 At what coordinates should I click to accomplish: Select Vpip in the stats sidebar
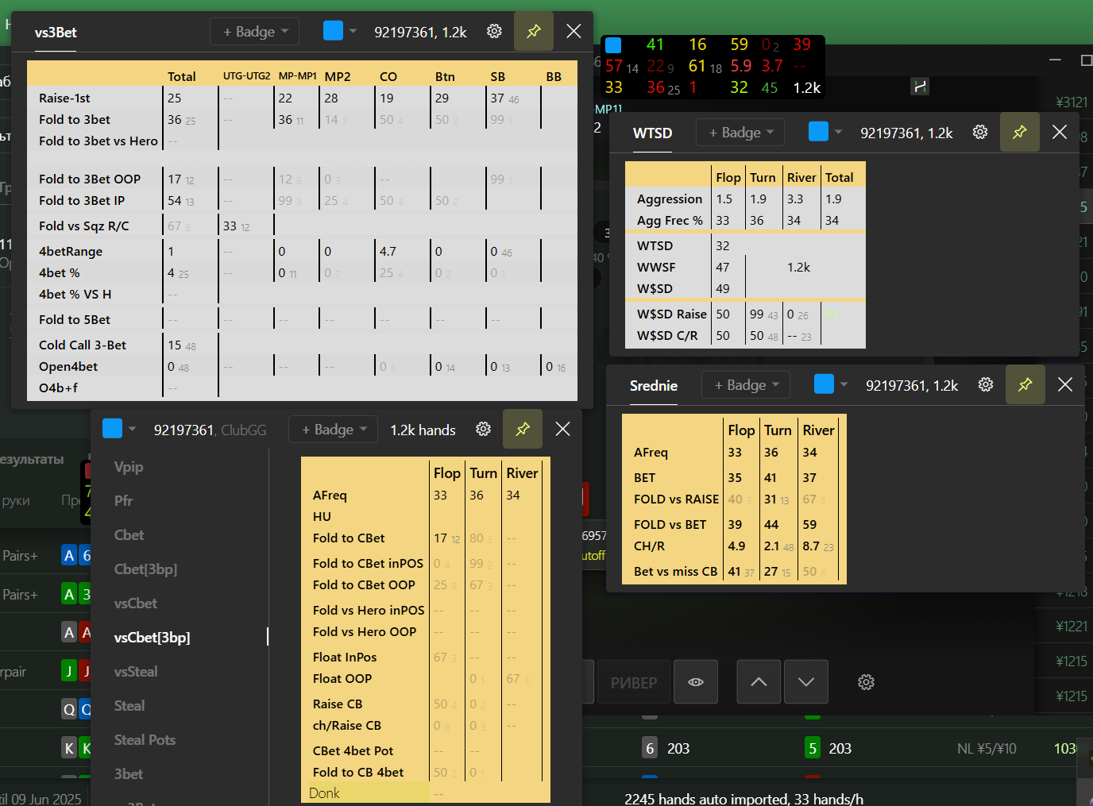[129, 467]
